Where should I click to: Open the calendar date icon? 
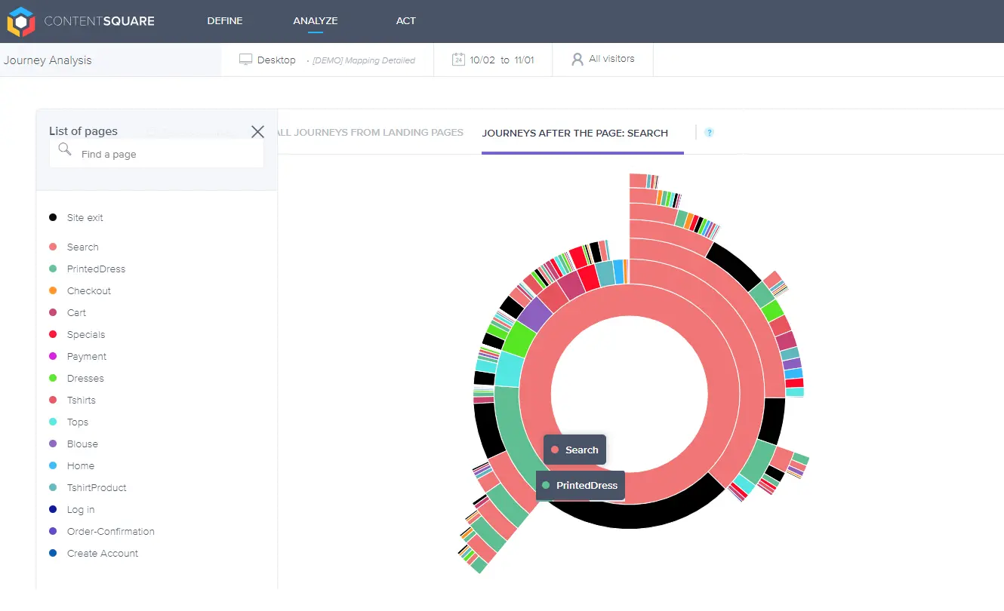(459, 58)
